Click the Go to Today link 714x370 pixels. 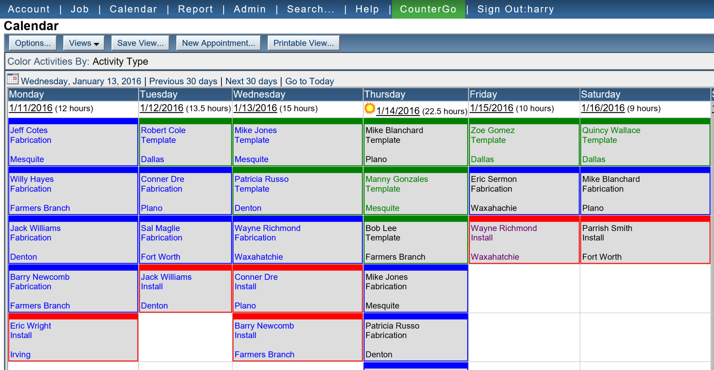click(309, 81)
